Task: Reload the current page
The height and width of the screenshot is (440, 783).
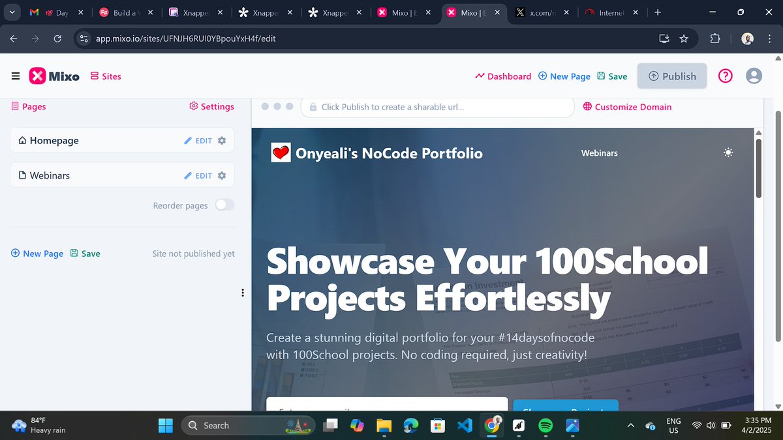Action: coord(57,38)
